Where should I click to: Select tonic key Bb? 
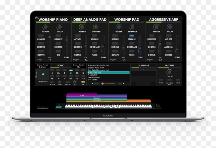point(59,70)
